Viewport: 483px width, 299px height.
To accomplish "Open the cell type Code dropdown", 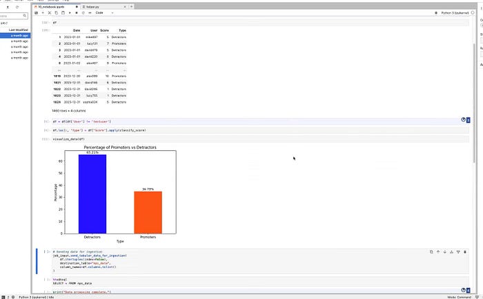I will tap(104, 13).
